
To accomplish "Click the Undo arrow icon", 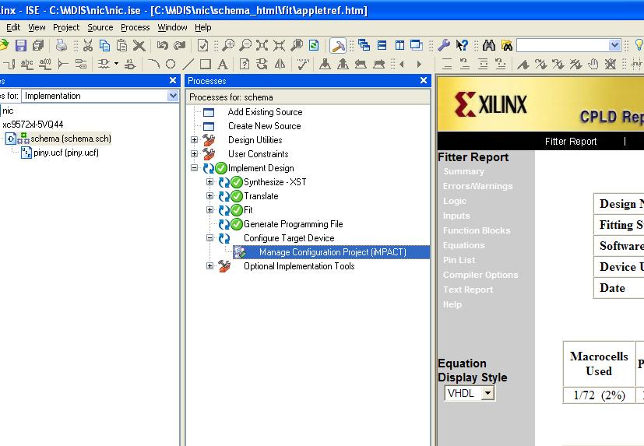I will click(x=163, y=45).
